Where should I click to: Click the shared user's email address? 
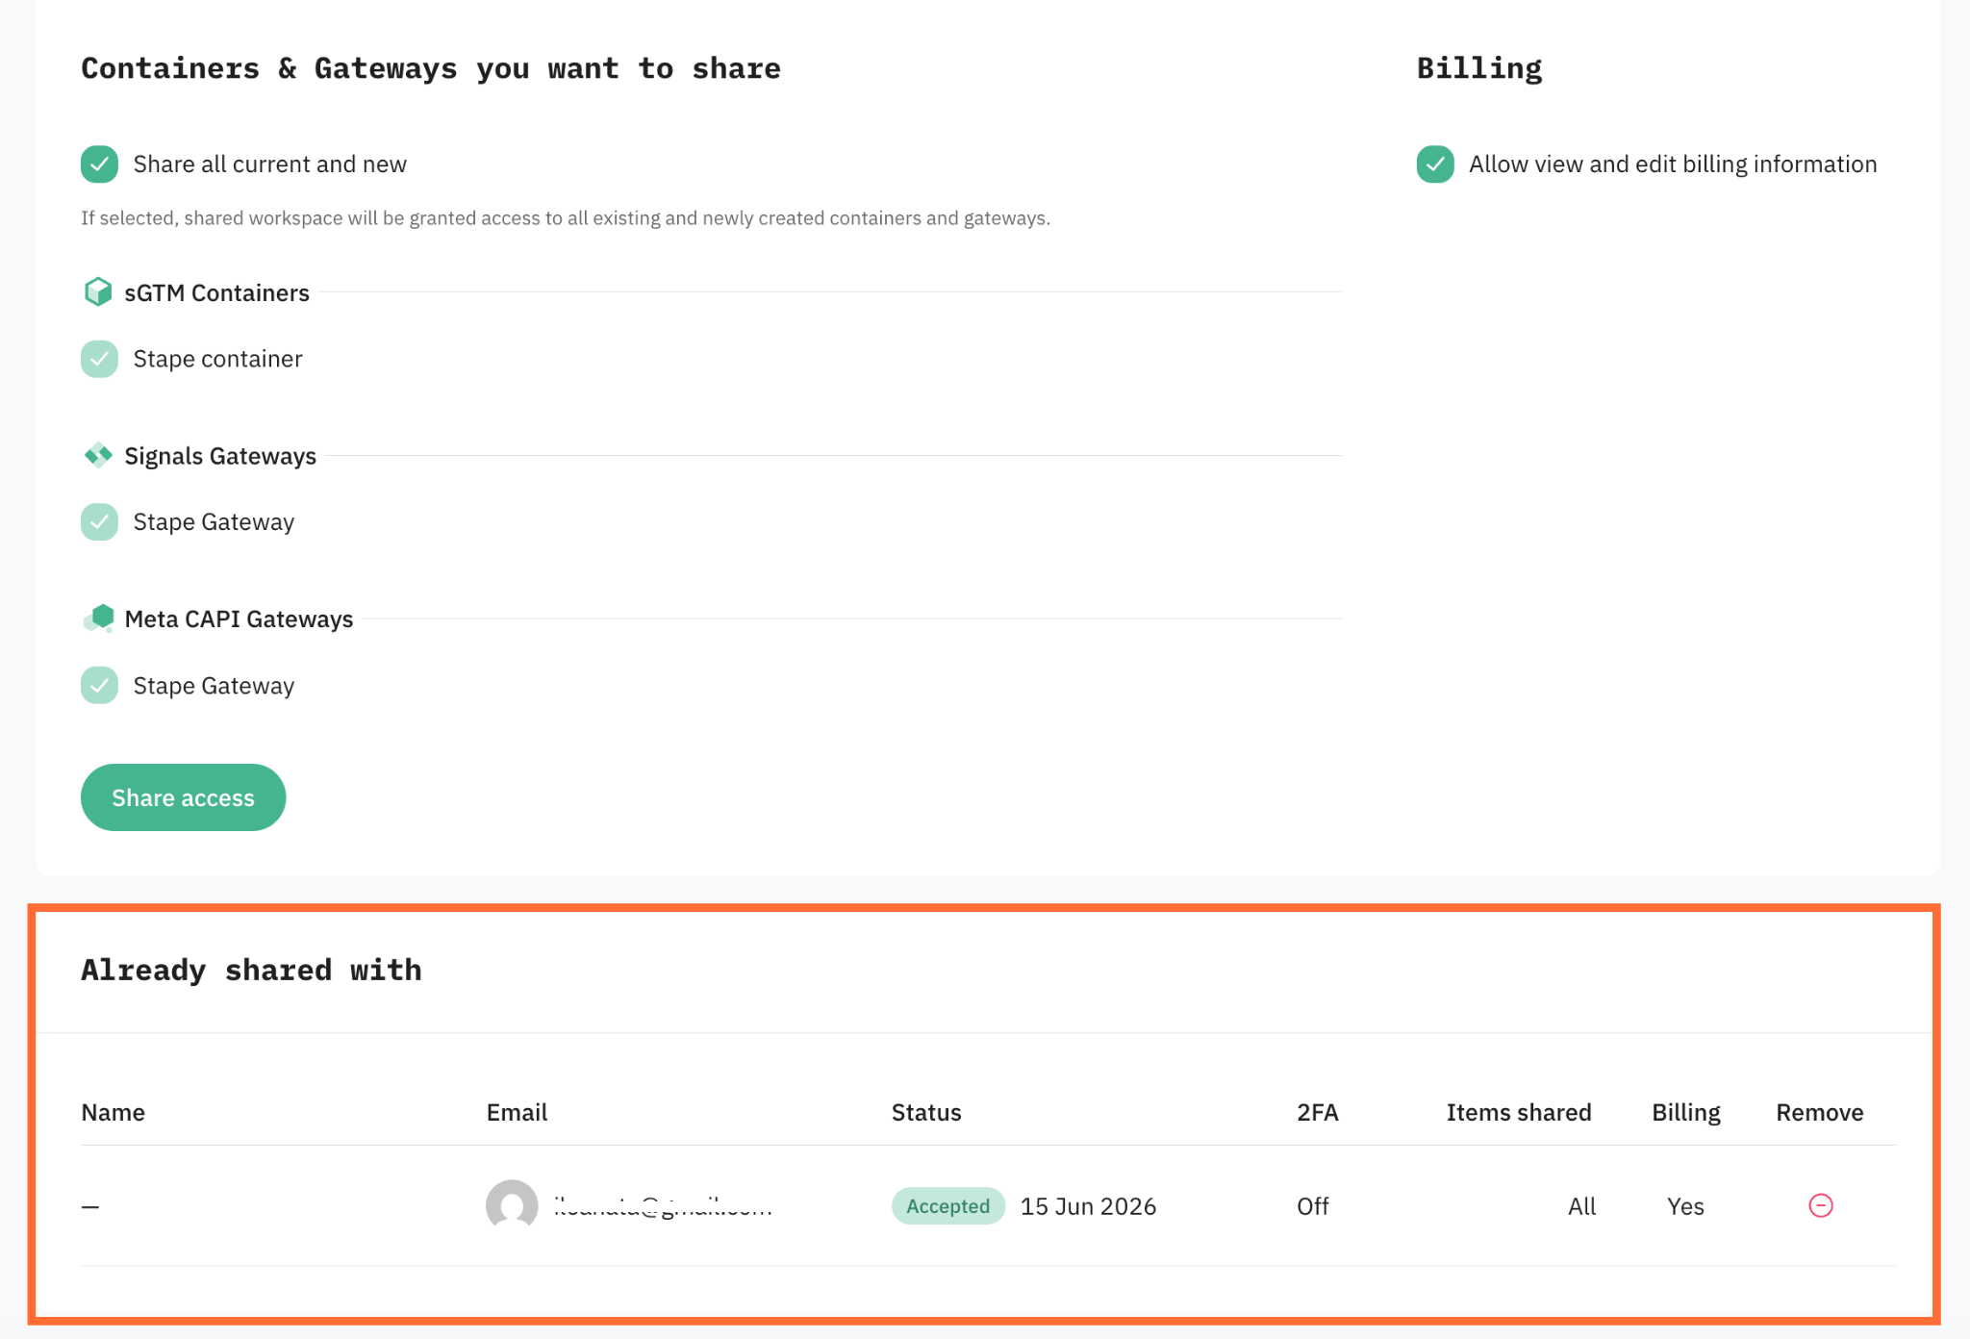pyautogui.click(x=663, y=1206)
